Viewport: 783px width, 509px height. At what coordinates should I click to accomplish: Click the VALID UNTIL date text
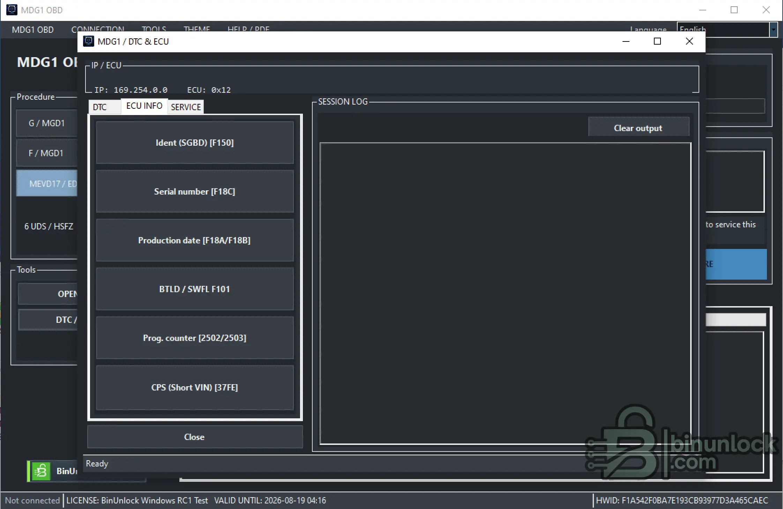(x=270, y=500)
